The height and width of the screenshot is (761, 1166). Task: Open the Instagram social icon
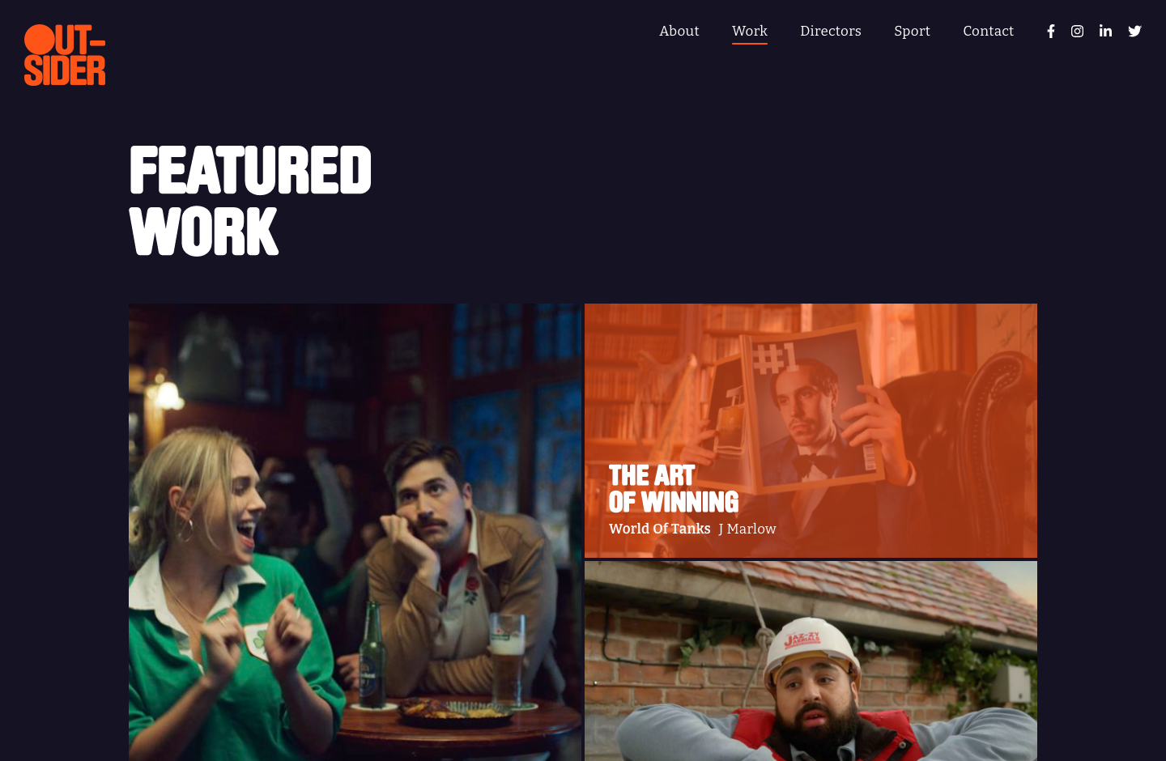click(1077, 32)
